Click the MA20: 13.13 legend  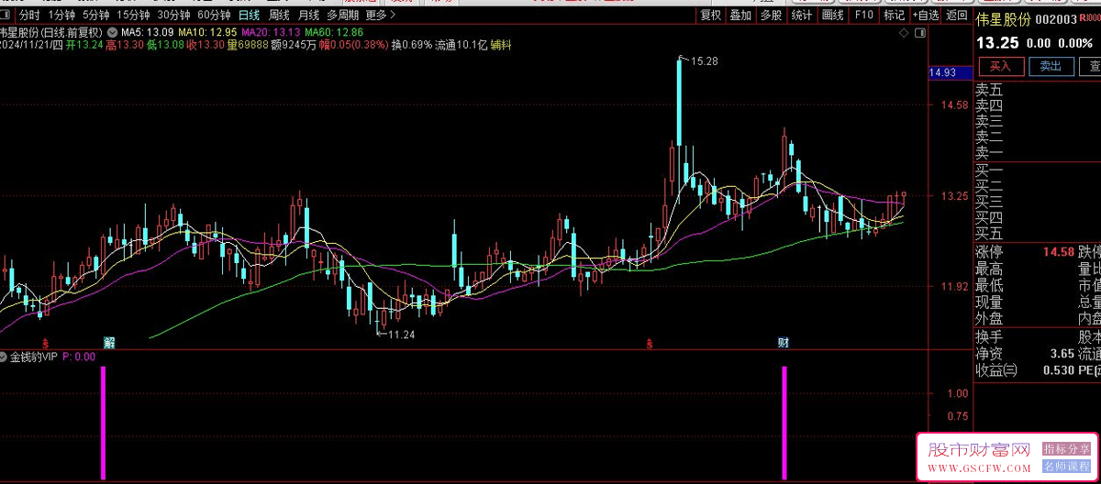click(272, 32)
